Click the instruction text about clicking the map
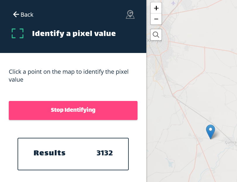The width and height of the screenshot is (237, 182). [68, 75]
